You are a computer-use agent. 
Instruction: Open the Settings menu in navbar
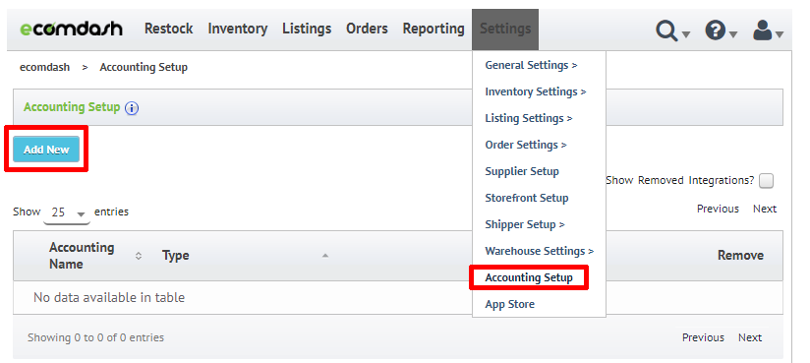(505, 29)
